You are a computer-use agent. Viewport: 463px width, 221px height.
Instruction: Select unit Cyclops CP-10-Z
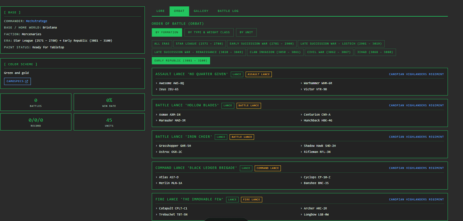(x=317, y=177)
